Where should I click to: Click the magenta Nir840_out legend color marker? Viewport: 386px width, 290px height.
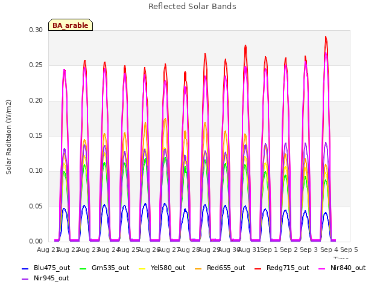[321, 268]
